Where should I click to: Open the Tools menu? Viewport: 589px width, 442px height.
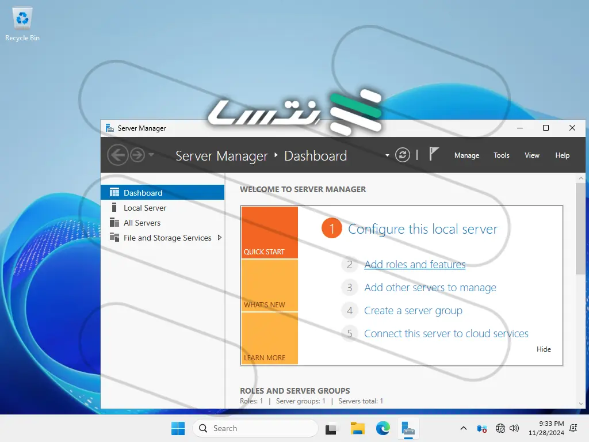click(502, 155)
